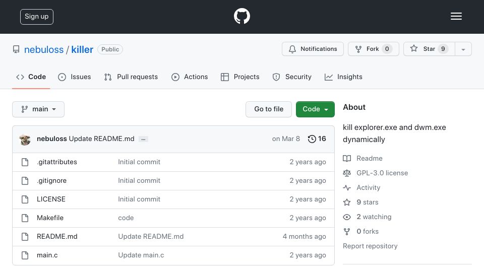
Task: Open the Insights tab
Action: click(x=343, y=77)
